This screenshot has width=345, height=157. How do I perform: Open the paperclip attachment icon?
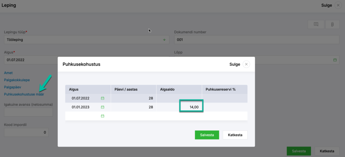click(x=332, y=24)
